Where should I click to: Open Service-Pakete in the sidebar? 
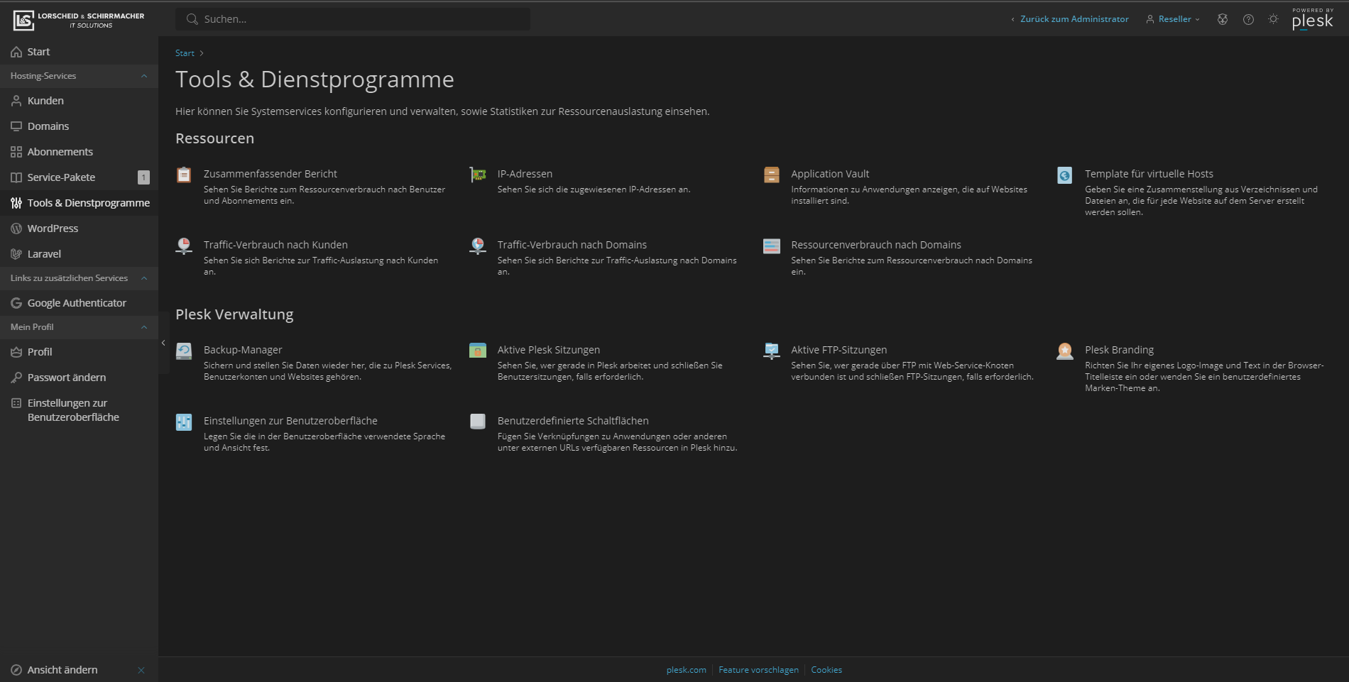pyautogui.click(x=61, y=177)
